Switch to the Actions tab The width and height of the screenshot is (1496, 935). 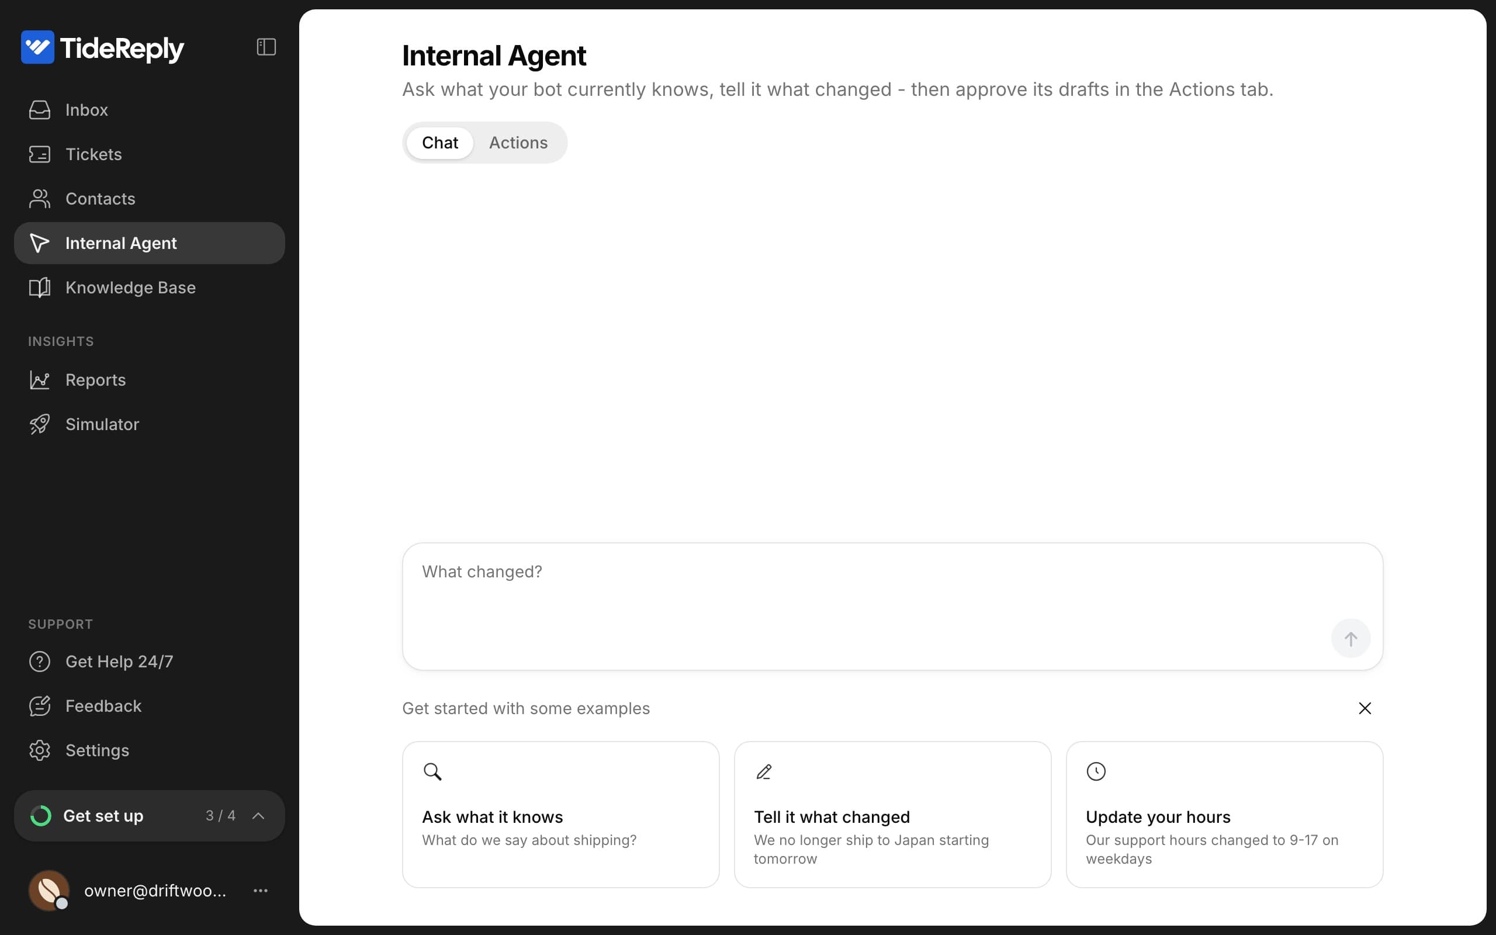coord(518,143)
